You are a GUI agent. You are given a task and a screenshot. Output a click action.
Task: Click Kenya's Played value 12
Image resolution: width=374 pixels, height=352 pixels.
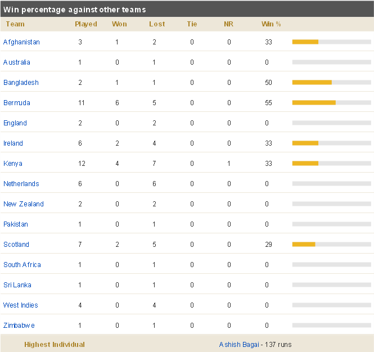coord(82,164)
